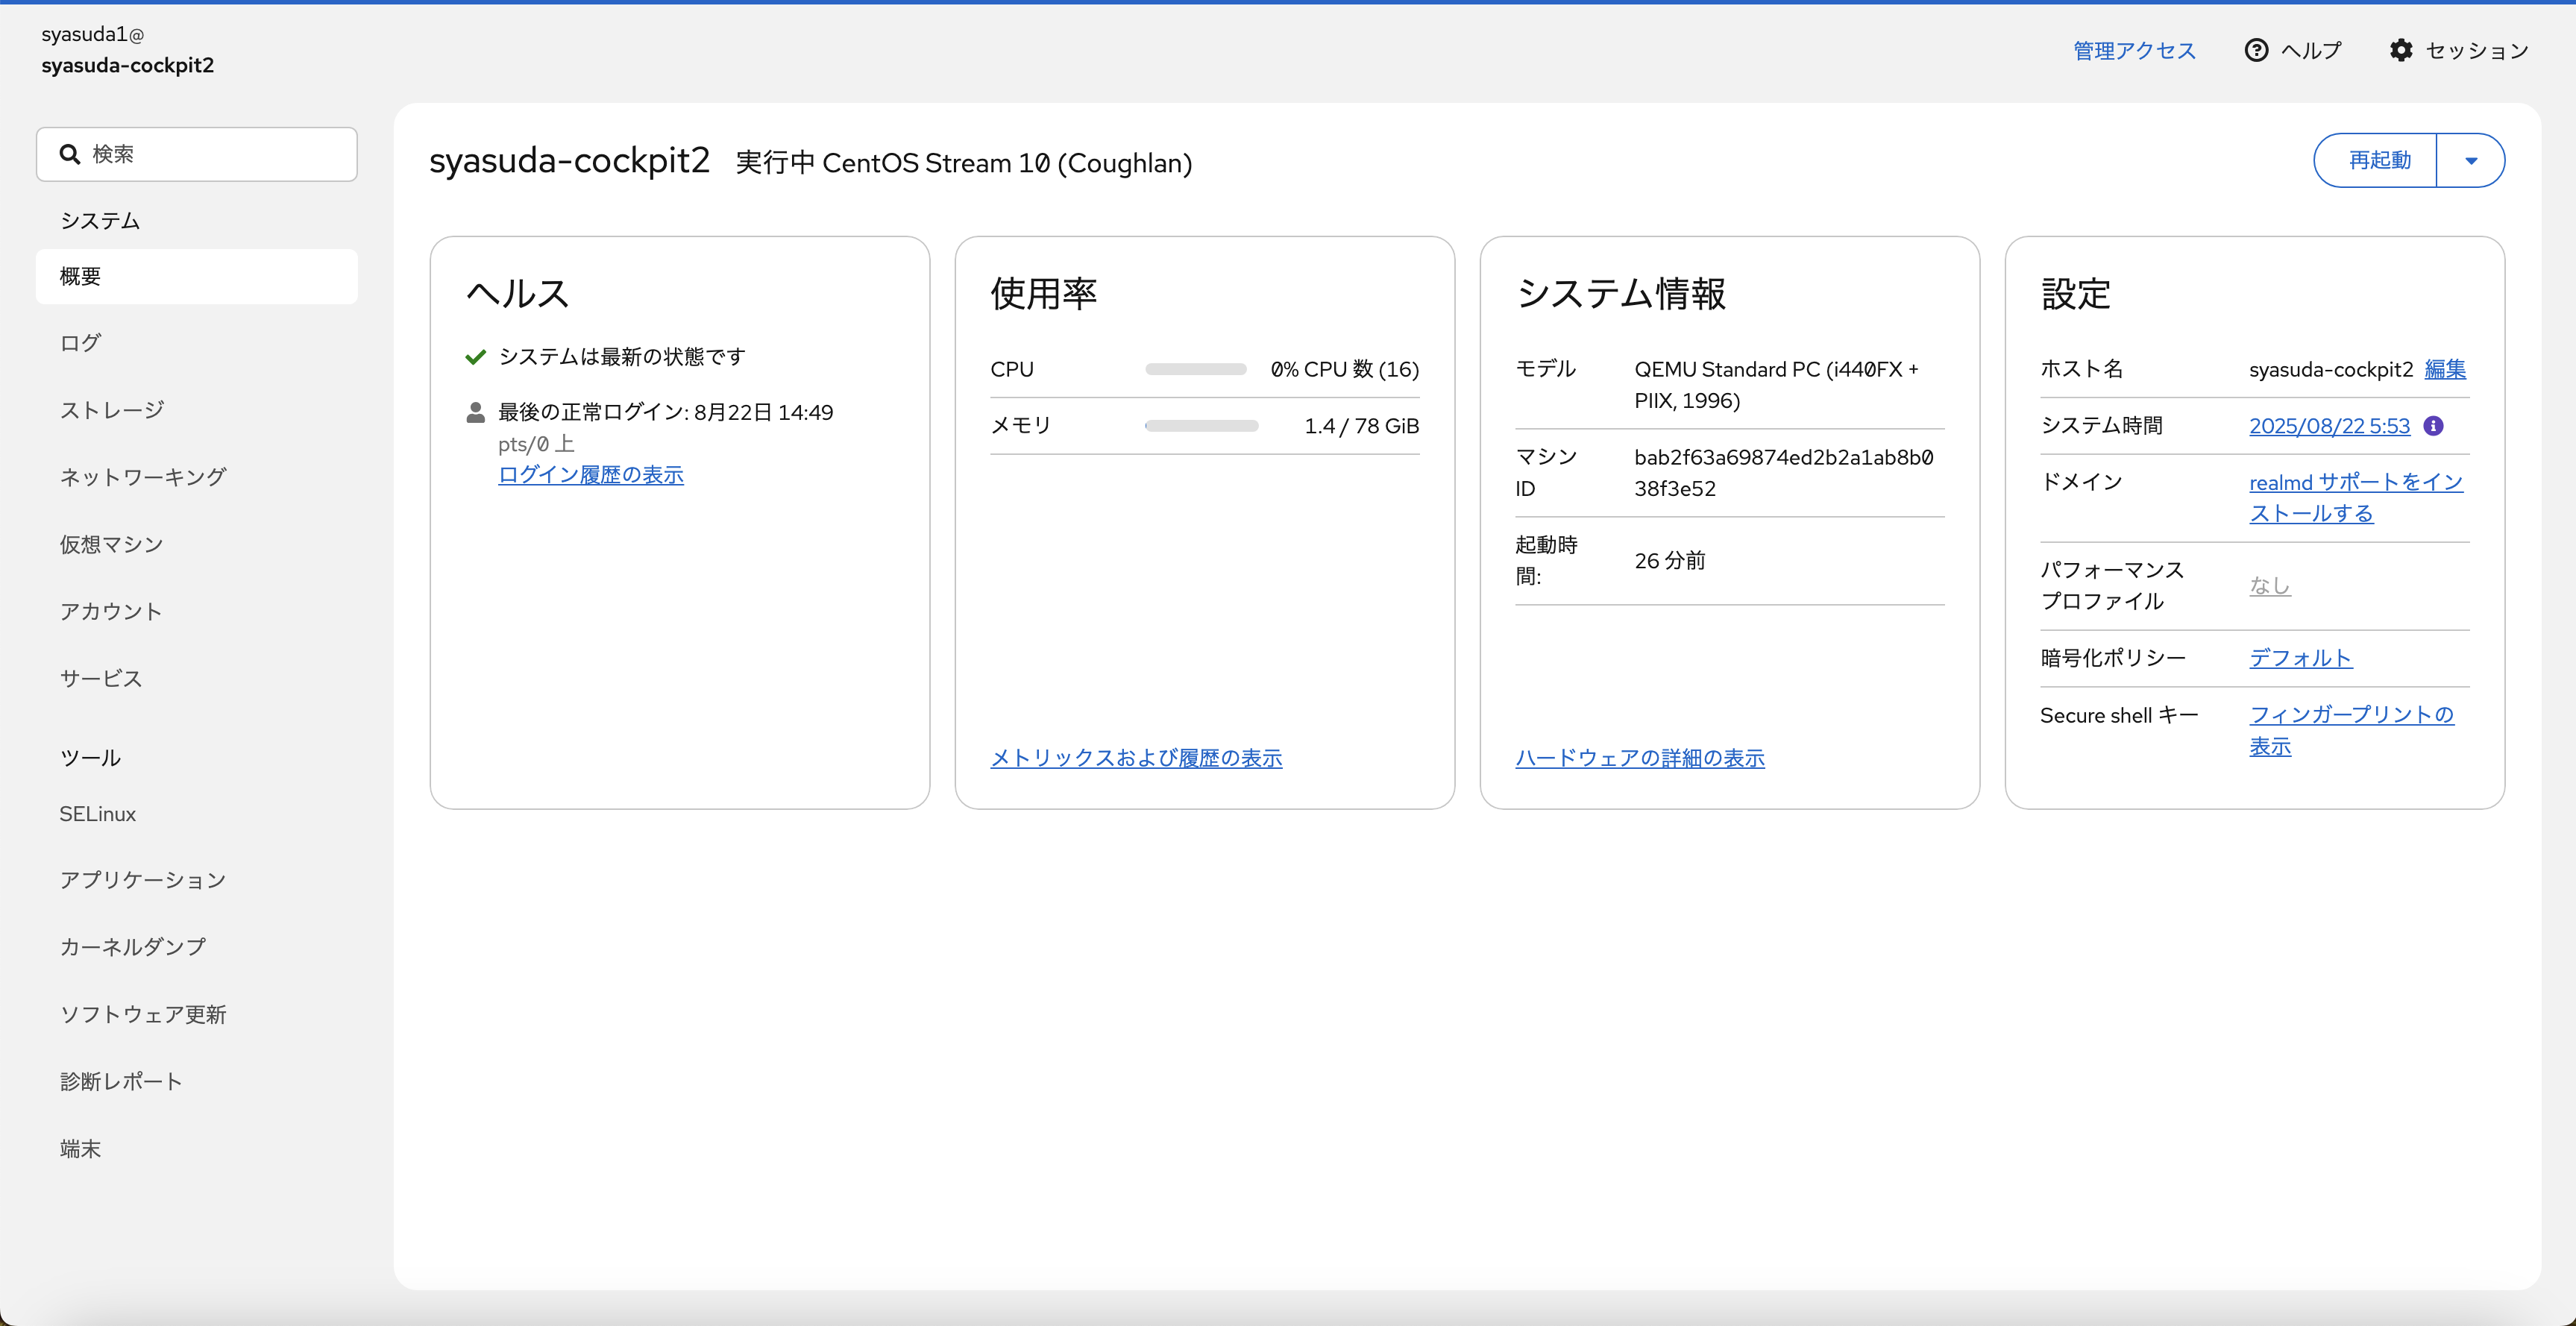Open ソフトウェア更新 in the sidebar
Screen dimensions: 2576x1326
pyautogui.click(x=143, y=1014)
